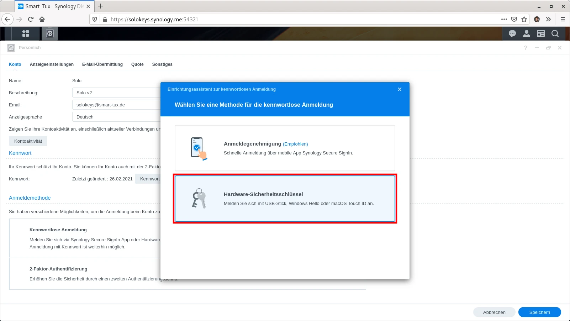The height and width of the screenshot is (321, 570).
Task: Open the Anzeigesprache Deutsch dropdown
Action: (x=117, y=117)
